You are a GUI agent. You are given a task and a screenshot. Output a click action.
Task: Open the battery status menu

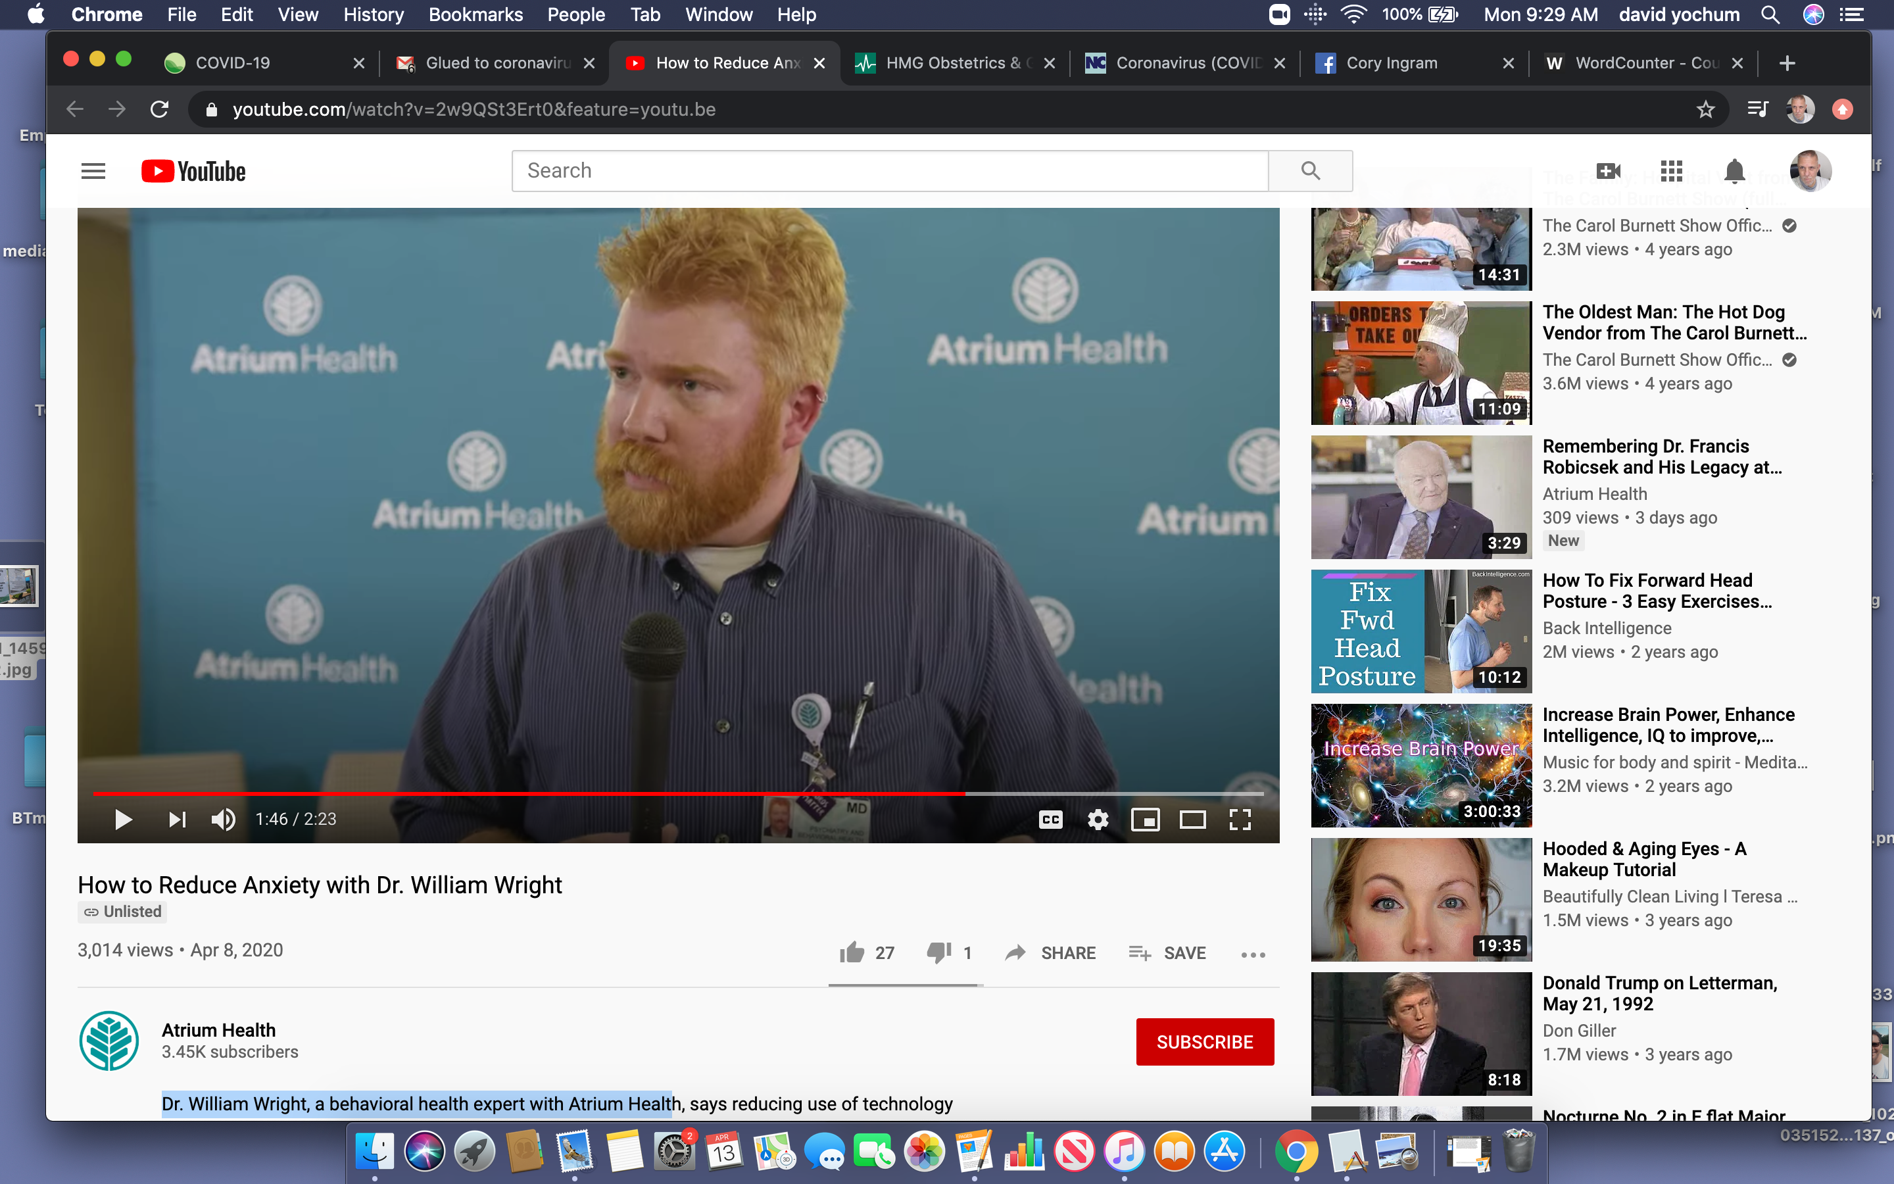tap(1444, 14)
